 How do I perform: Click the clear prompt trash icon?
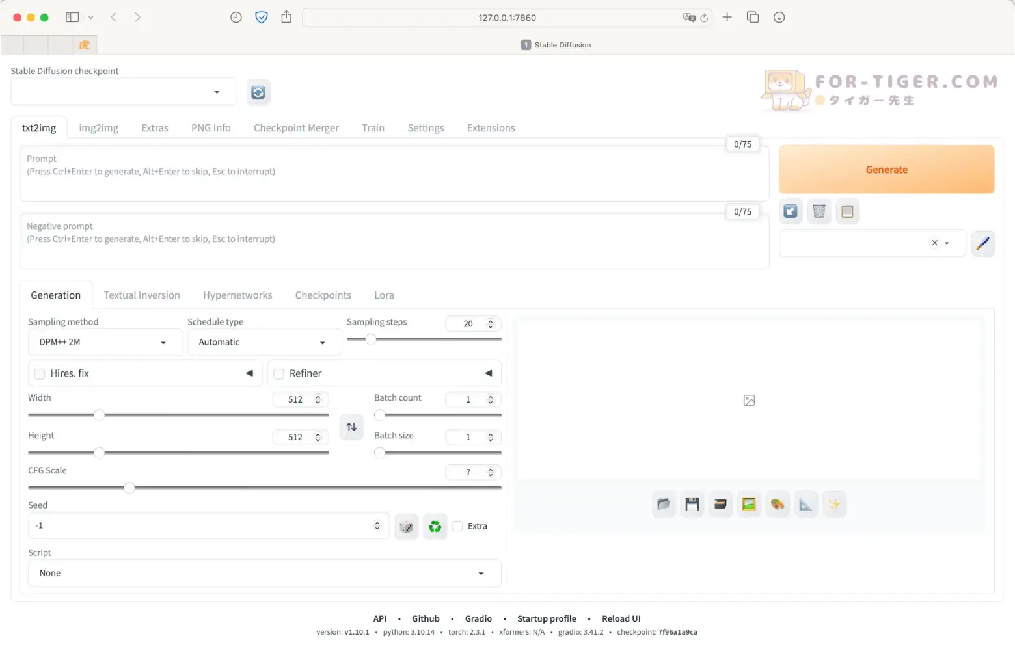pos(819,211)
